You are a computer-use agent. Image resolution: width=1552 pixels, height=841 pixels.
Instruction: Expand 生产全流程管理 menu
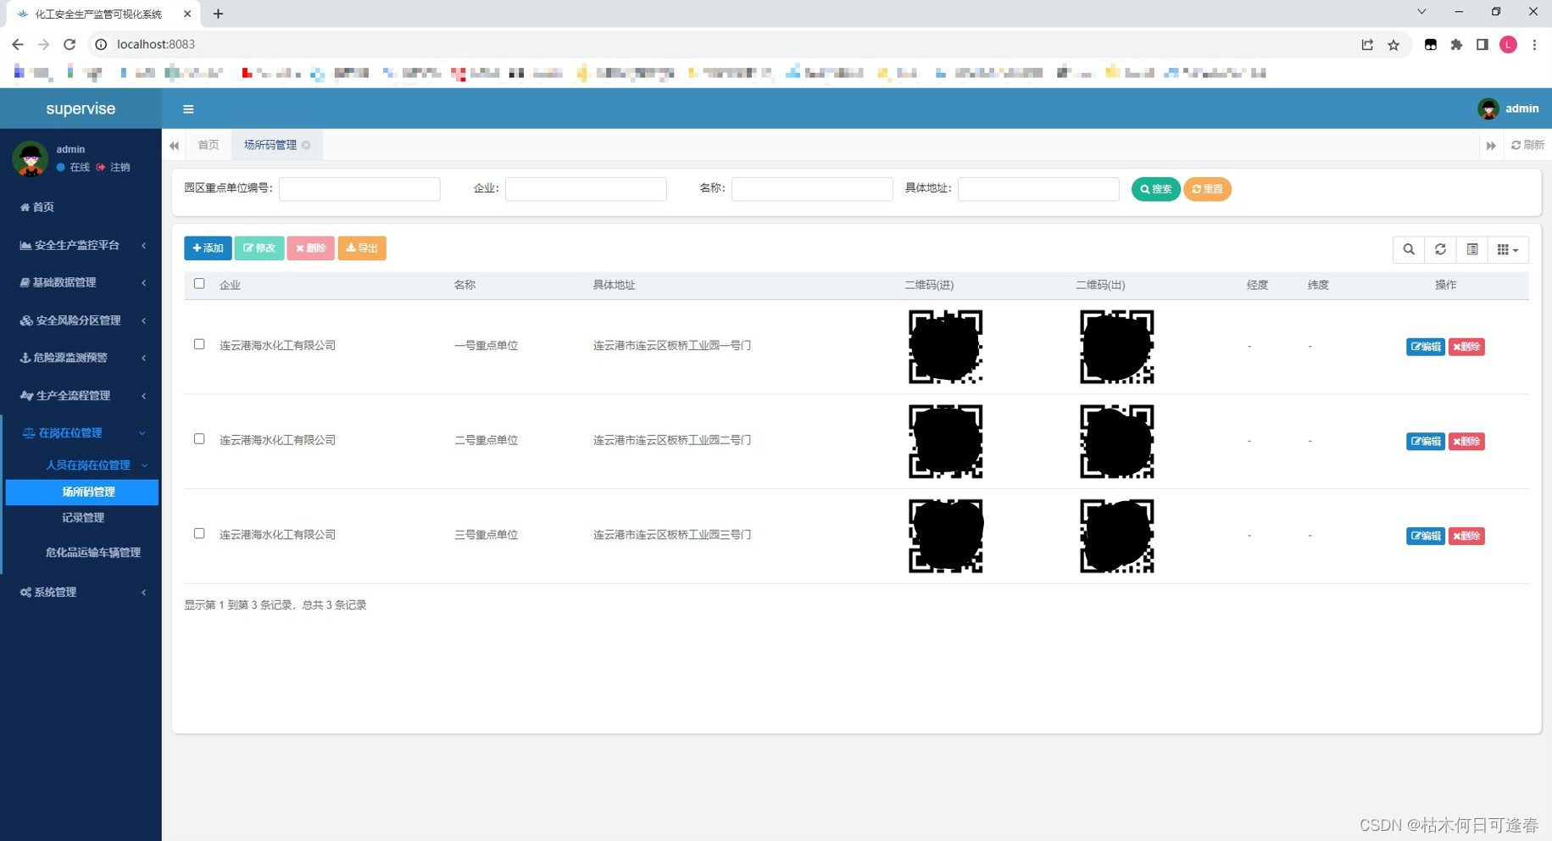click(x=81, y=396)
